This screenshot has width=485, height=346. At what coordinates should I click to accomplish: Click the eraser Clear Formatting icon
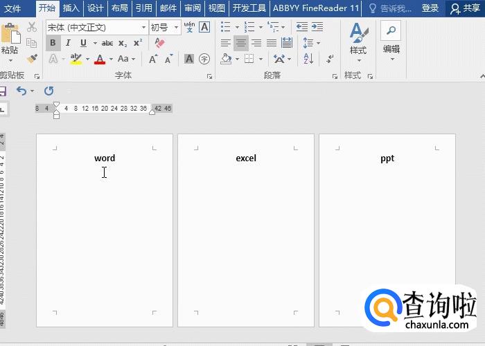(160, 43)
